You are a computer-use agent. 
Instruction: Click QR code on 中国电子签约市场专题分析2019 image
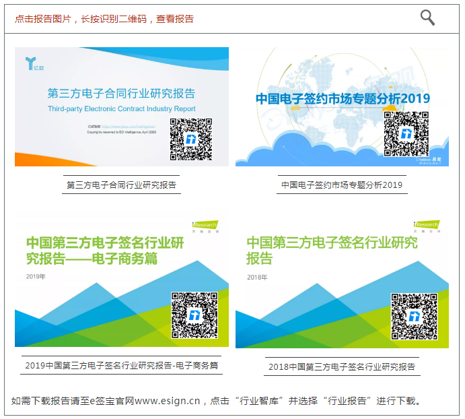point(406,133)
